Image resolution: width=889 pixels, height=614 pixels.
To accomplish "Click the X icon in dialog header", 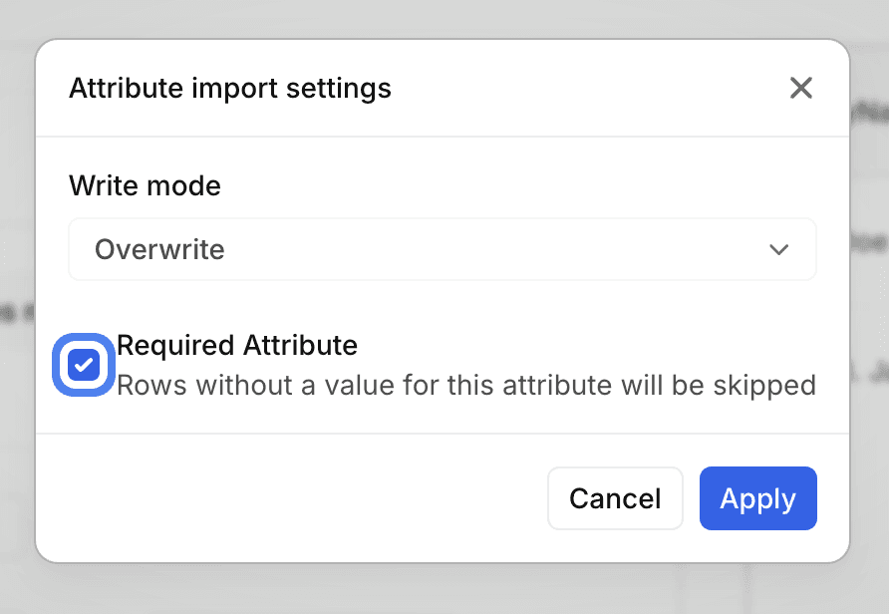I will pos(801,88).
